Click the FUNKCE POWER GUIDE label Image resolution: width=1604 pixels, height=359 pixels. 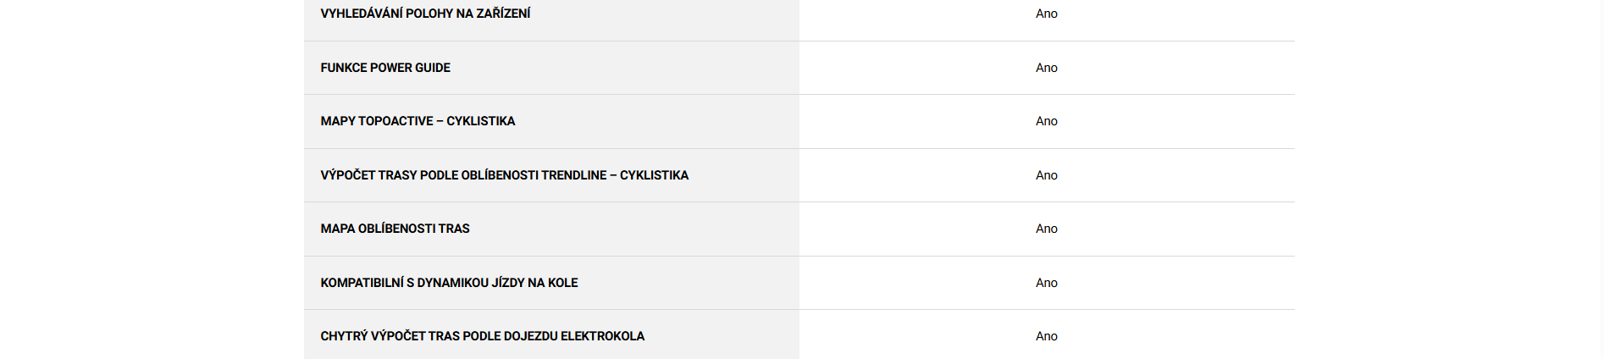385,68
